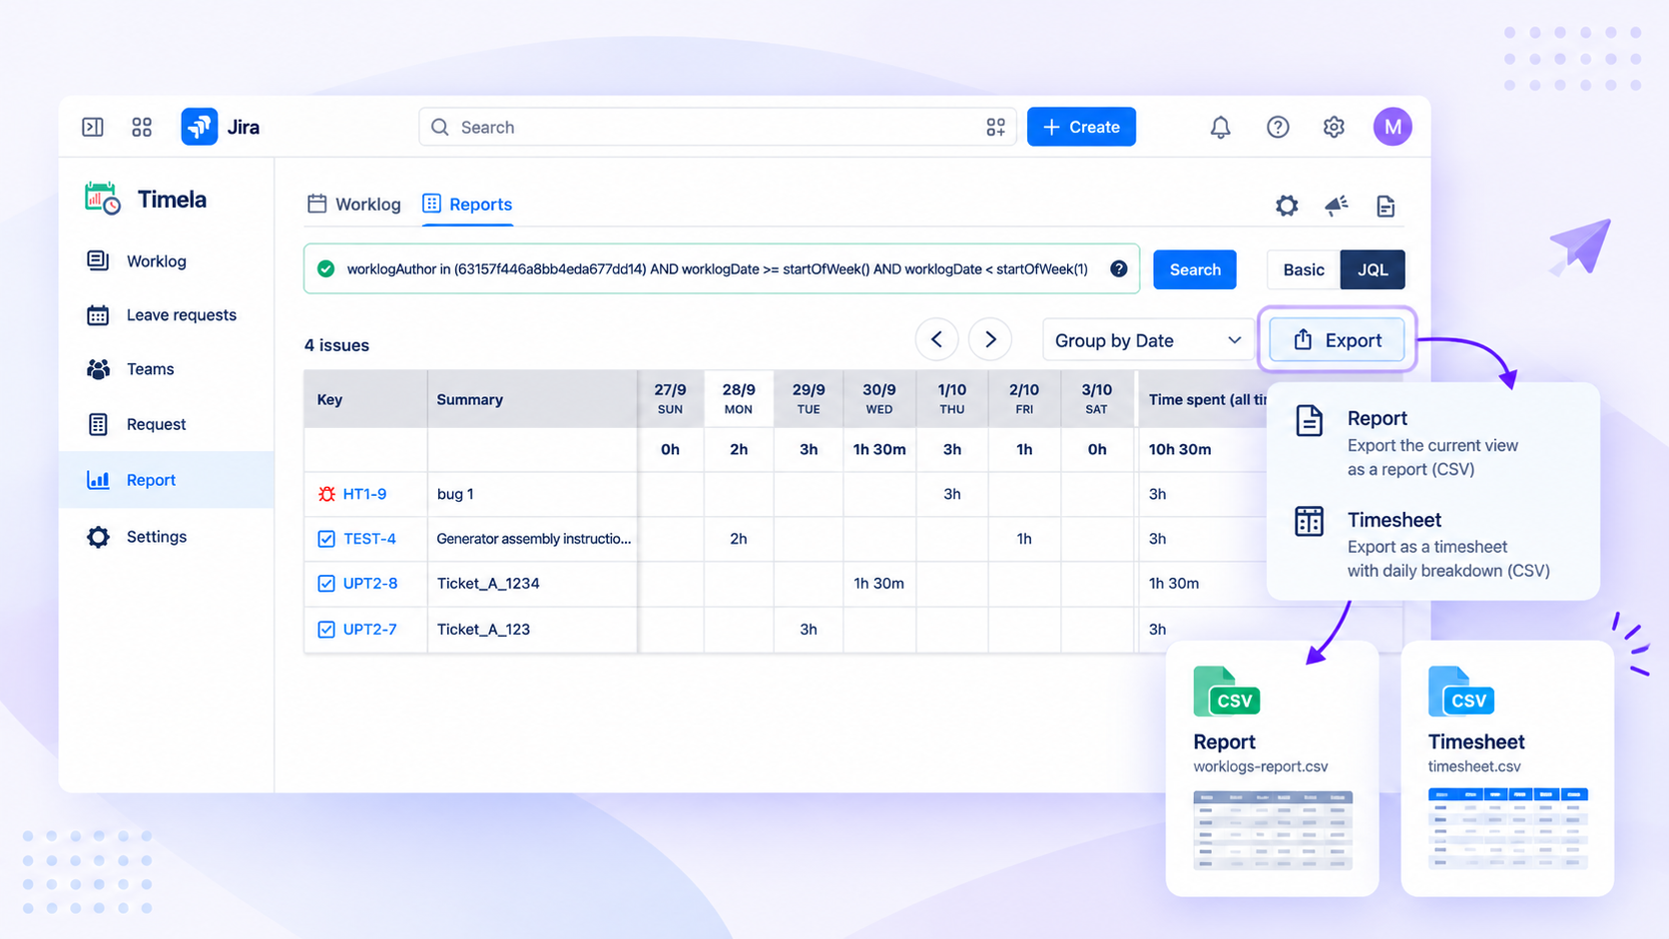
Task: Click the blue Search button
Action: coord(1195,269)
